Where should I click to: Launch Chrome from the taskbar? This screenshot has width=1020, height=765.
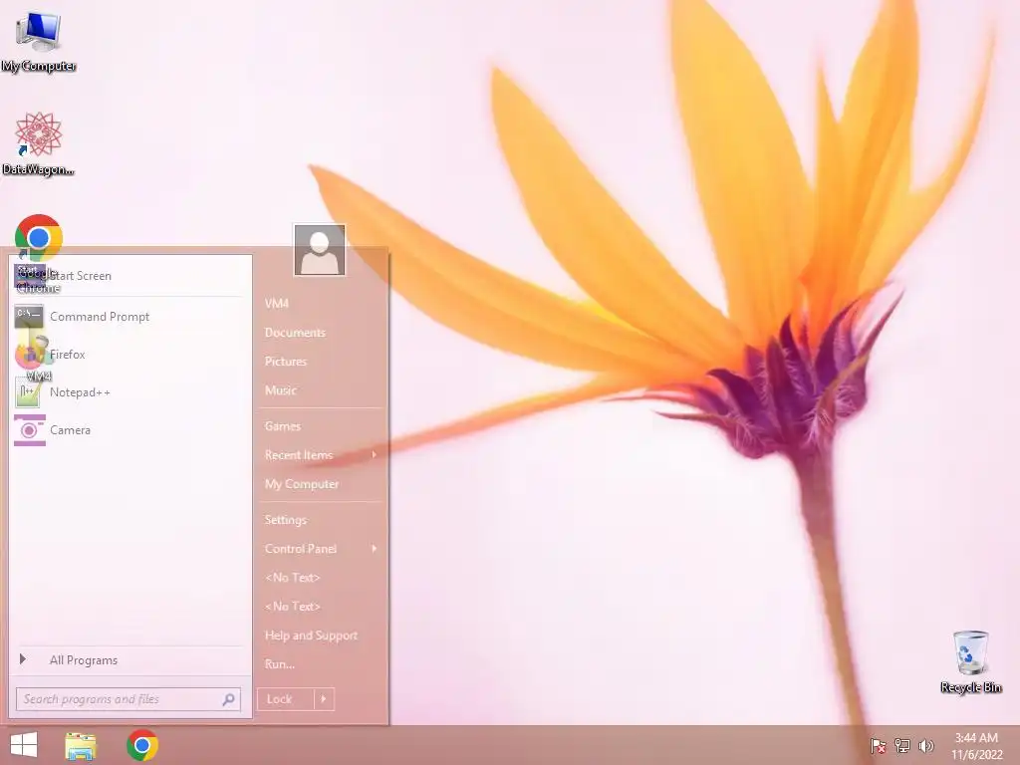coord(142,745)
